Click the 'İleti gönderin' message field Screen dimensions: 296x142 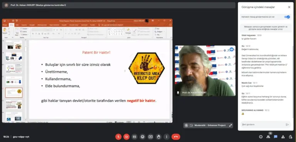coord(262,124)
